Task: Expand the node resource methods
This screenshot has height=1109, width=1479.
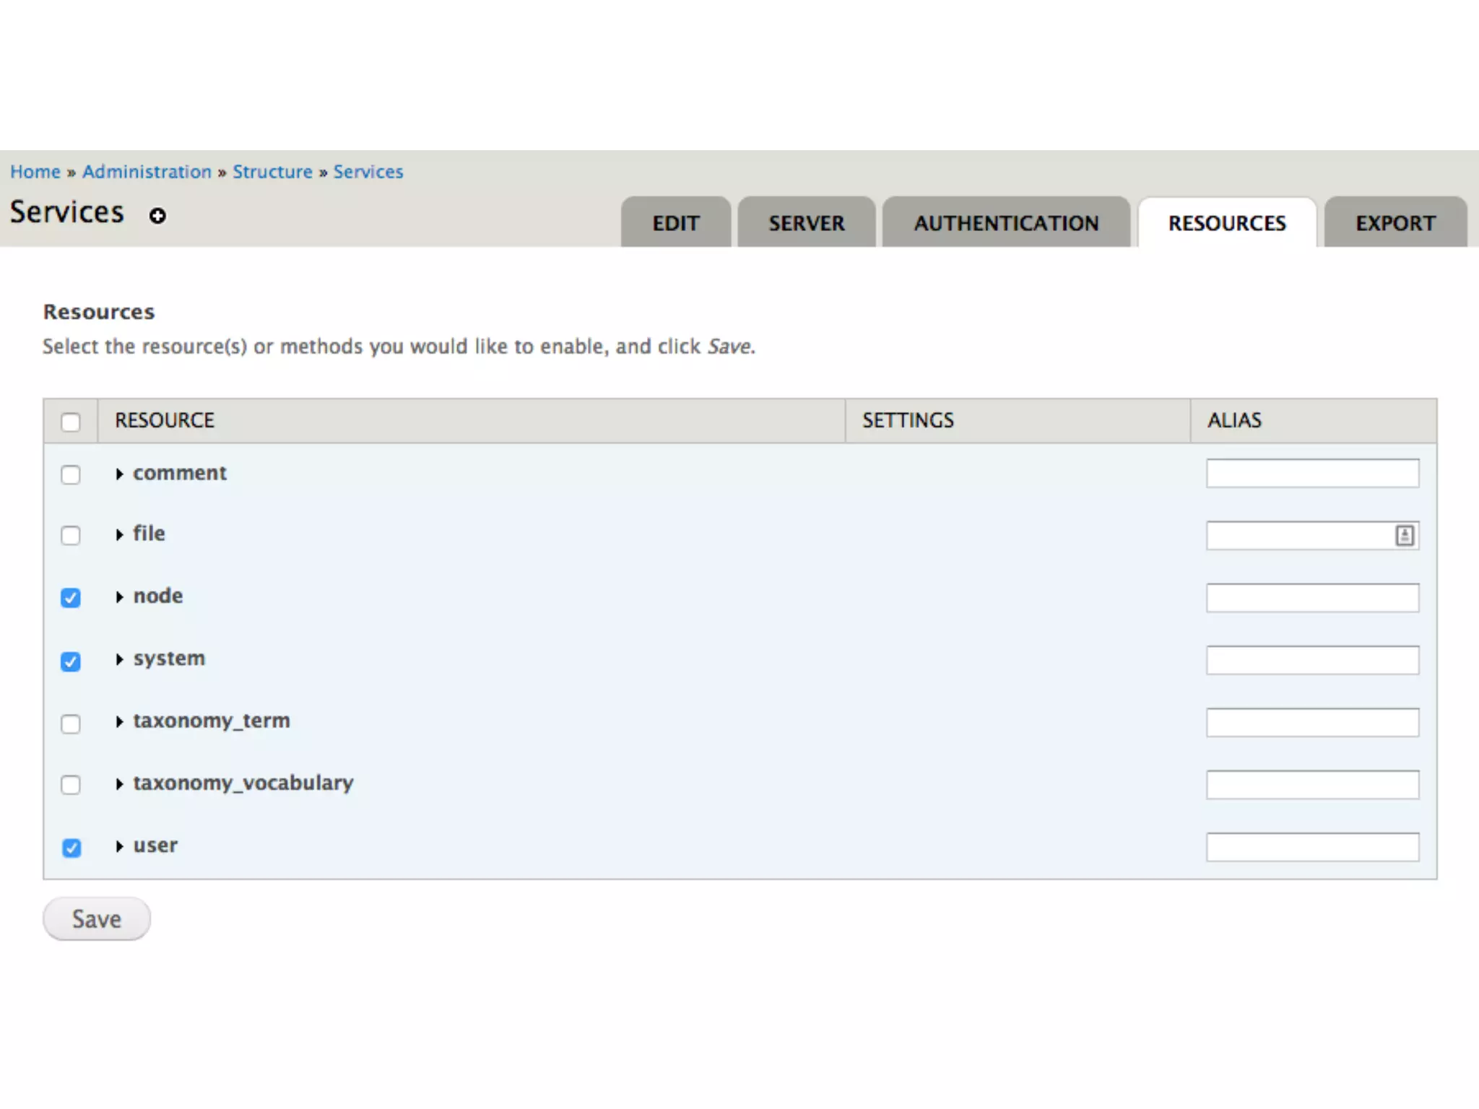Action: 119,597
